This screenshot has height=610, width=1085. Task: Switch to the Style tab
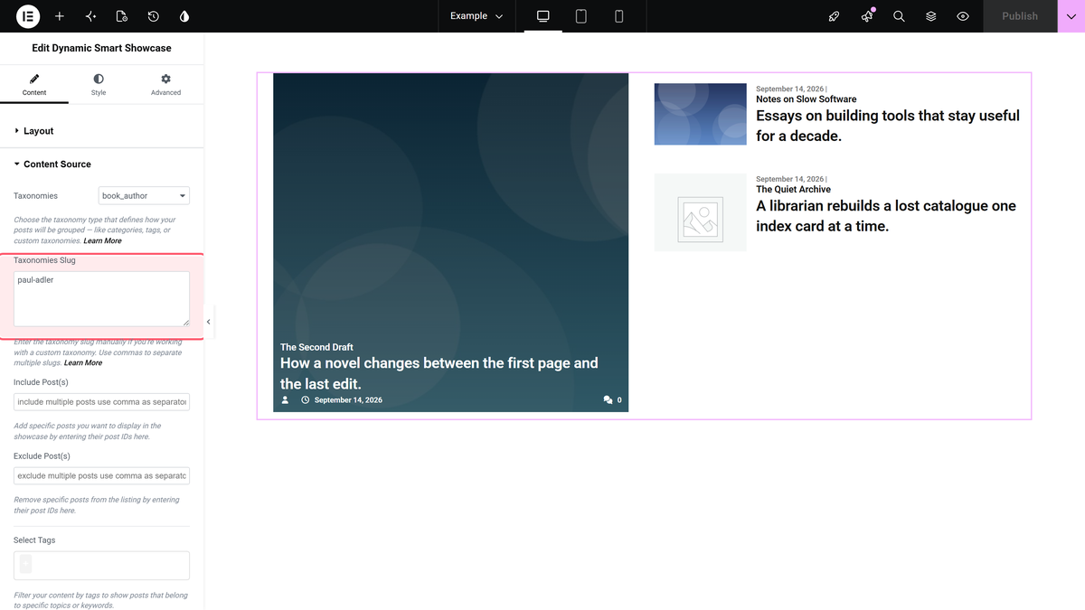click(x=99, y=84)
